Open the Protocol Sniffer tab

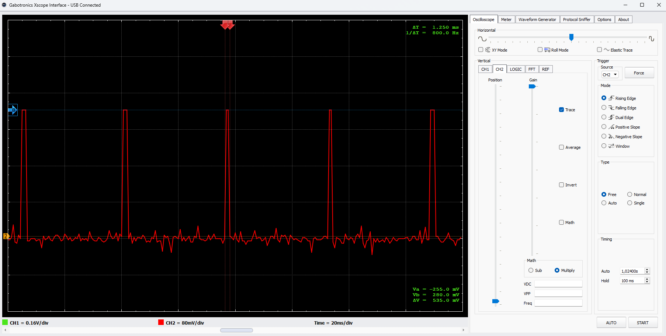(x=577, y=20)
